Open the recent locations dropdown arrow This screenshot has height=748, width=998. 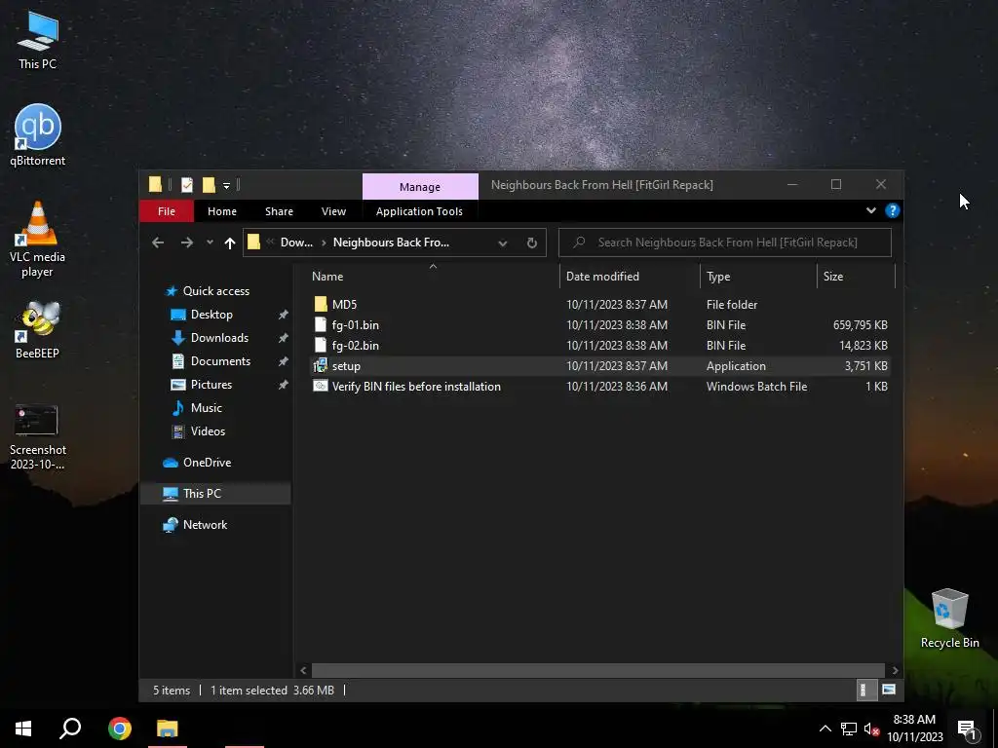(x=211, y=243)
